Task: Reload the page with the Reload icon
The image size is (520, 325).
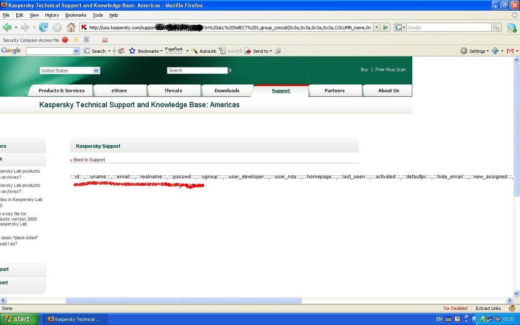Action: pos(43,27)
